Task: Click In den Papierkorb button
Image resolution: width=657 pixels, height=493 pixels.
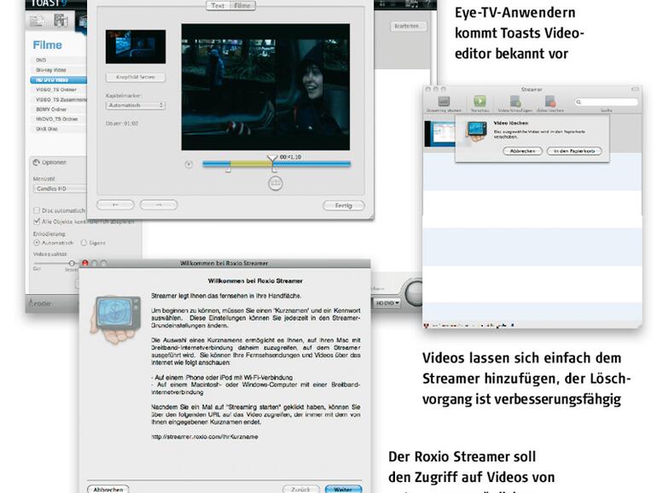Action: (x=574, y=151)
